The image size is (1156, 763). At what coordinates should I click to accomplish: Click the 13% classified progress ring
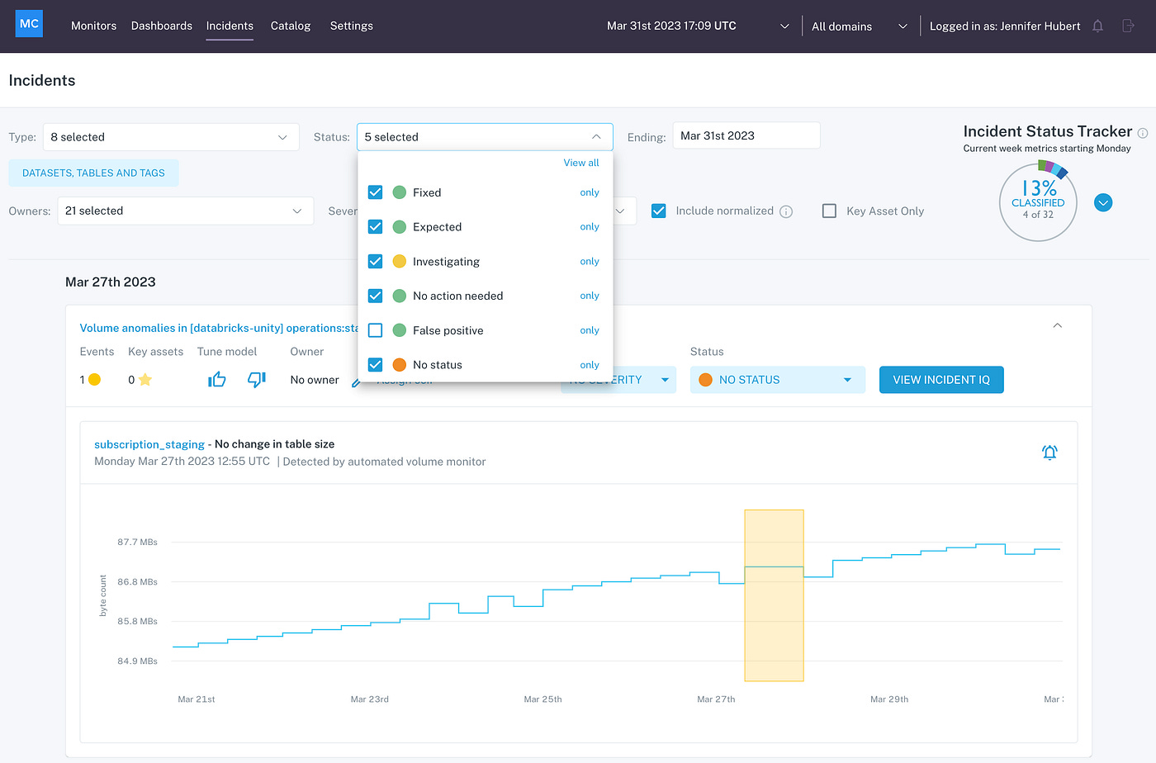click(1038, 201)
